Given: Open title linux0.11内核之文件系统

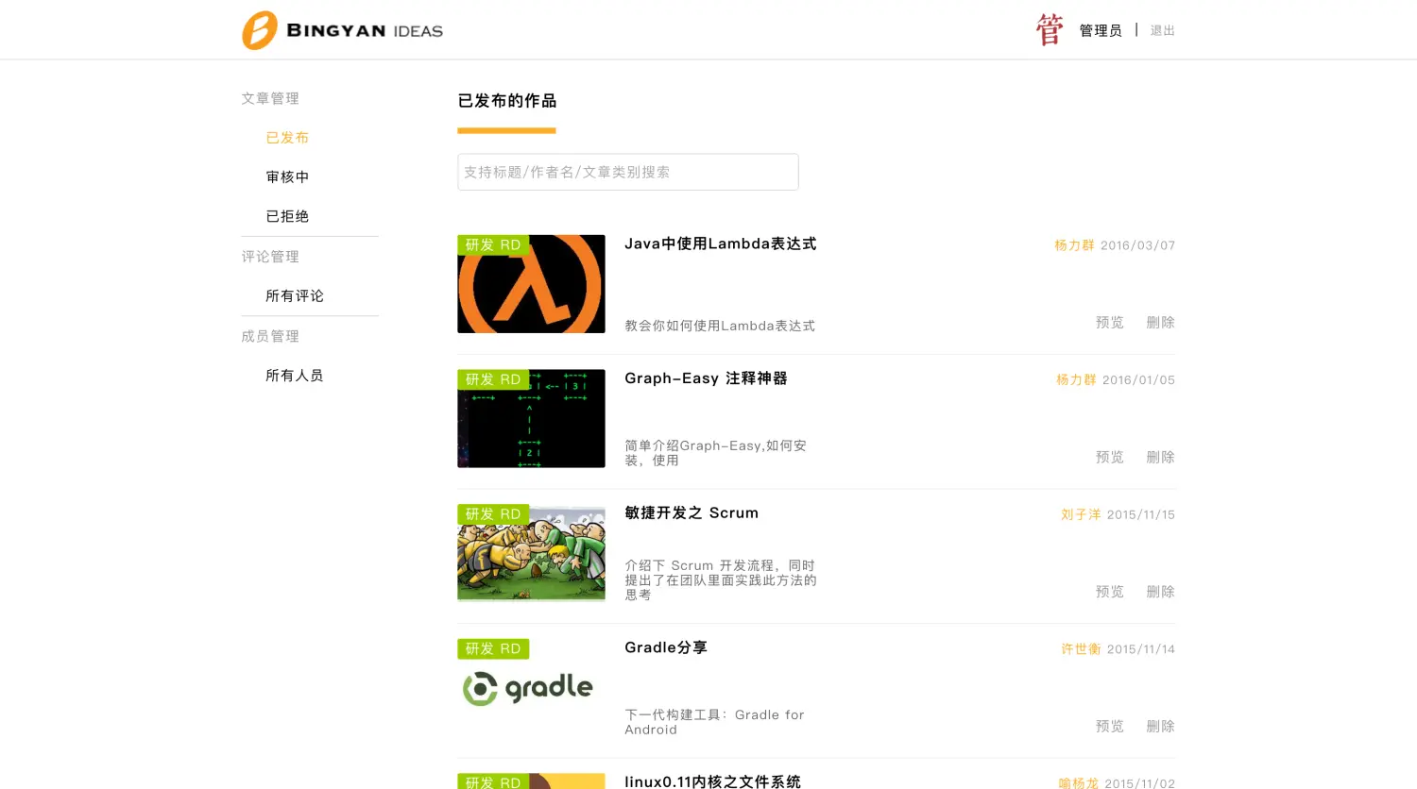Looking at the screenshot, I should (712, 781).
